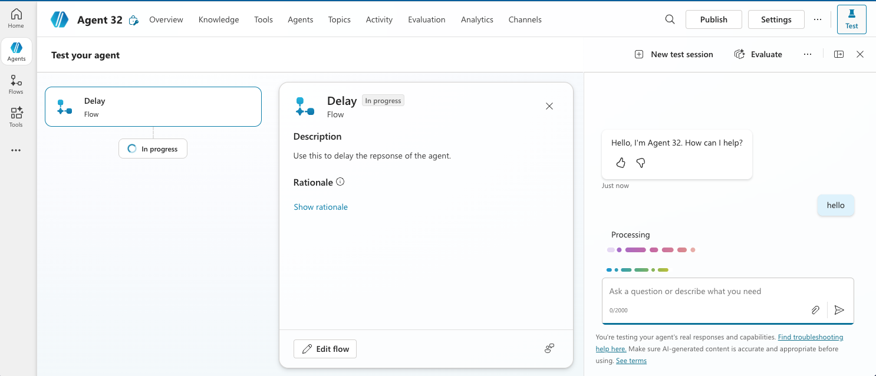Screen dimensions: 876x376
Task: Toggle the side panel layout icon
Action: click(839, 54)
